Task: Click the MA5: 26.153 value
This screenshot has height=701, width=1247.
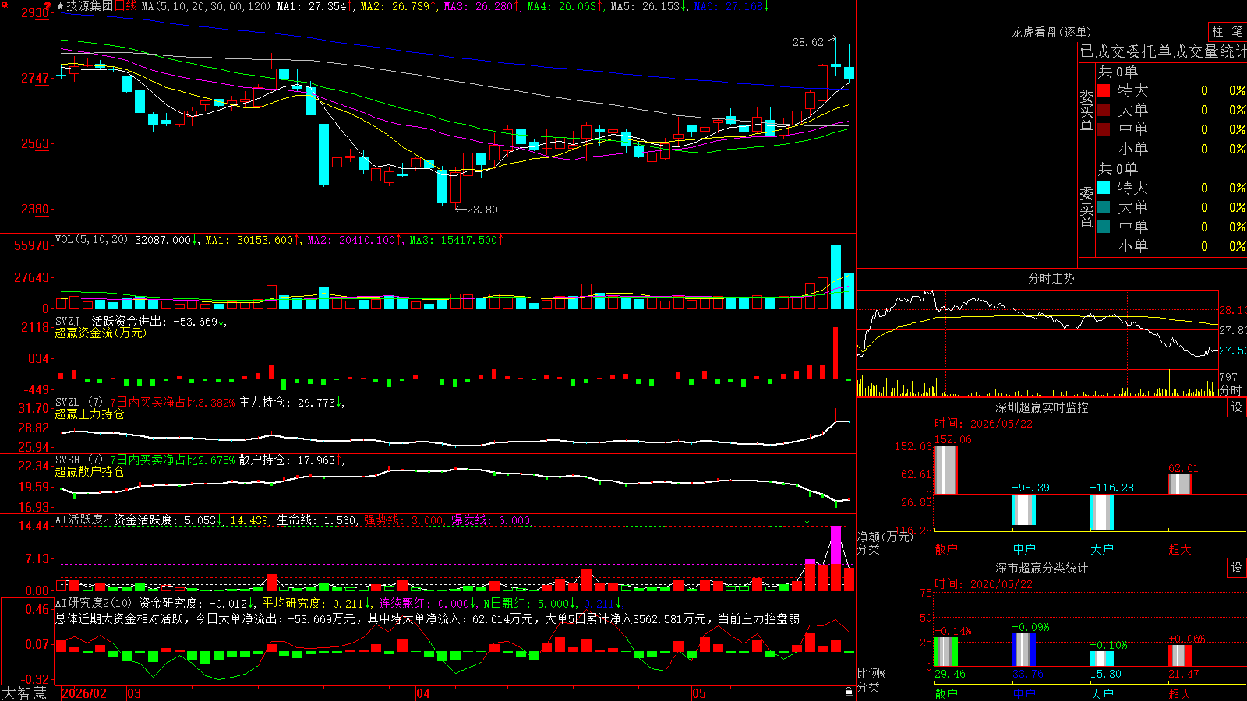Action: [x=645, y=6]
